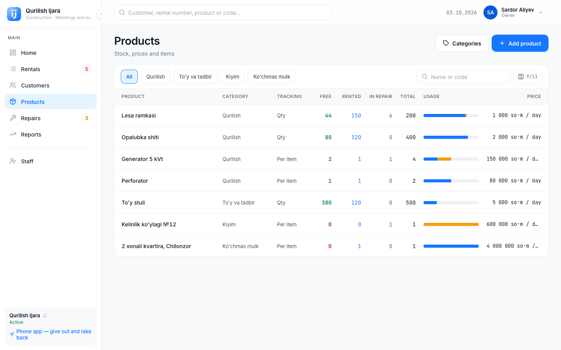Click the Rentals list icon
This screenshot has height=350, width=561.
click(13, 69)
